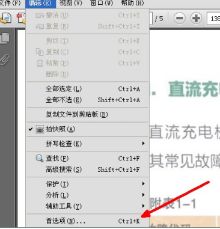Open the 视图(V) menu
This screenshot has width=220, height=229.
(71, 3)
